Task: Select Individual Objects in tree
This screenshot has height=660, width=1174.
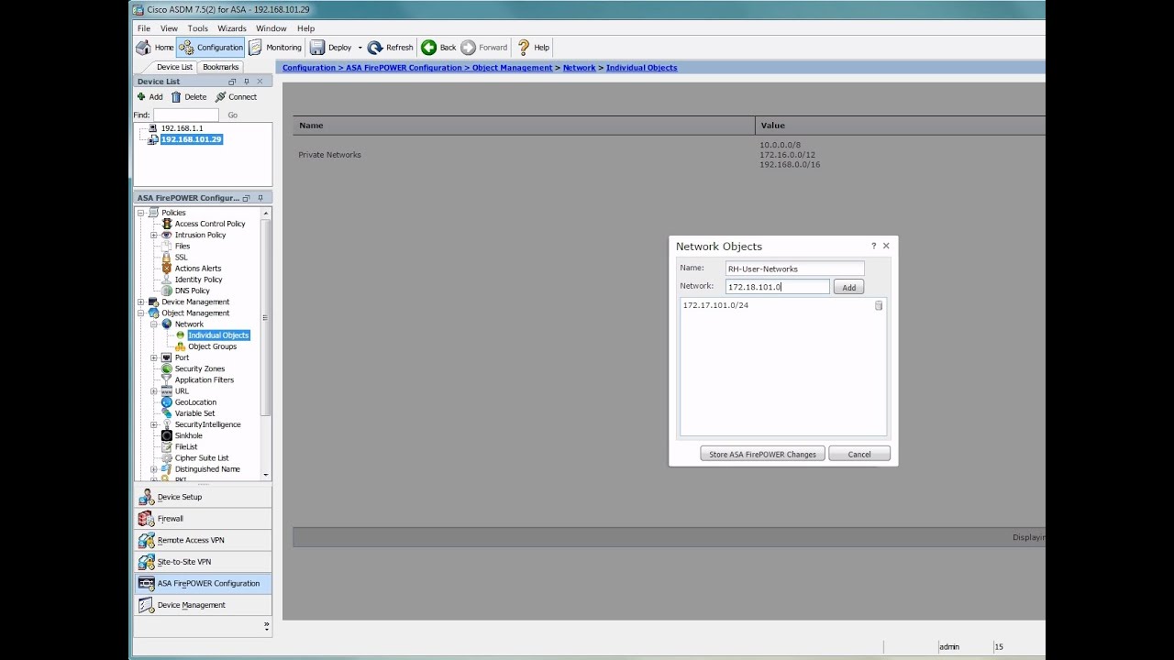Action: click(218, 335)
